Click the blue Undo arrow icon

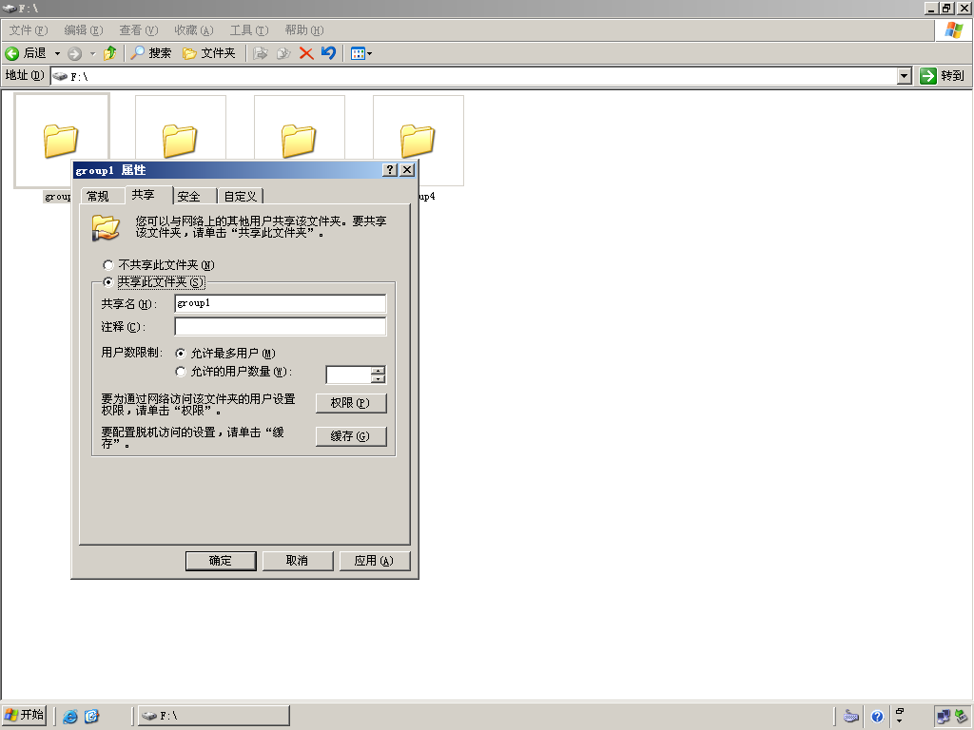point(328,53)
